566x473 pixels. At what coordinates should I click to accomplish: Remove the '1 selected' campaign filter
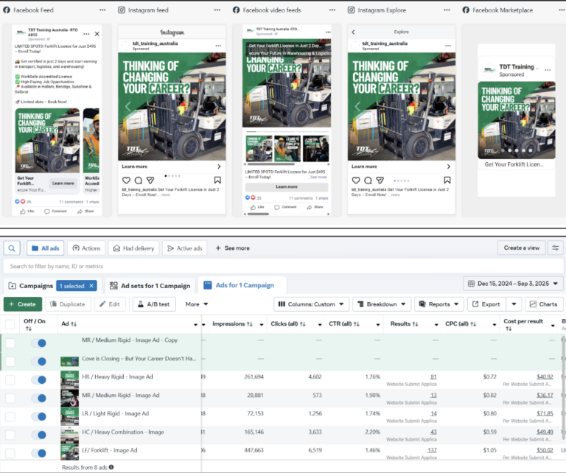point(91,286)
